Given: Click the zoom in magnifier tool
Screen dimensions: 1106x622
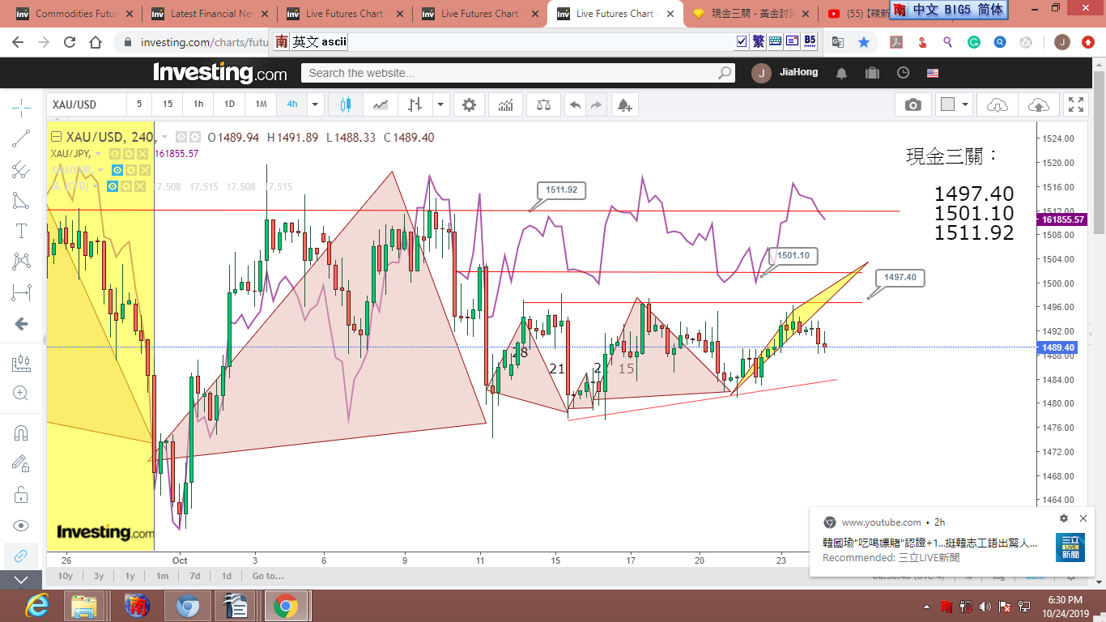Looking at the screenshot, I should (21, 394).
